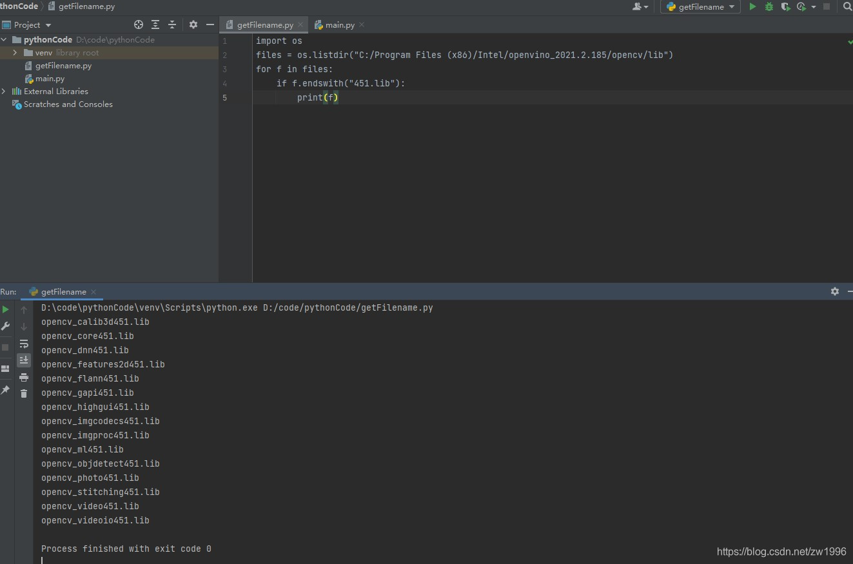Click output line opencv_highgui451.lib
The image size is (853, 564).
tap(95, 407)
